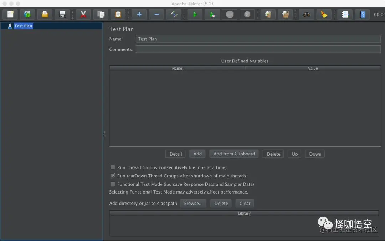Click the Clear classpath button
The height and width of the screenshot is (241, 385).
pos(245,204)
